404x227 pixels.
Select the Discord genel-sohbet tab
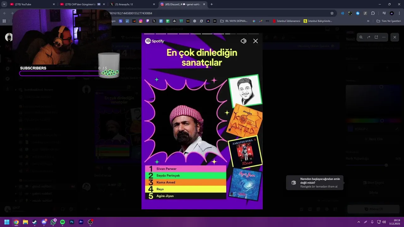pyautogui.click(x=182, y=4)
